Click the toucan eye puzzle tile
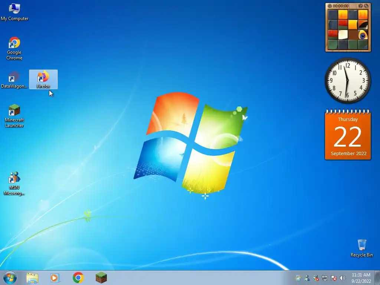Screen dimensions: 380x285 [x=363, y=35]
